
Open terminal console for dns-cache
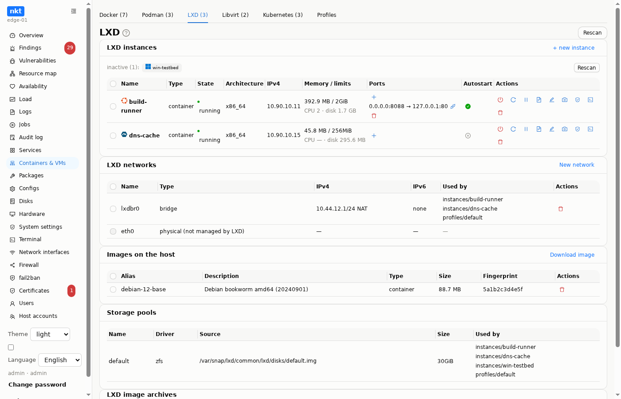[x=590, y=129]
